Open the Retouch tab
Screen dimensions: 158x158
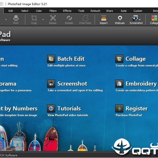tap(95, 11)
